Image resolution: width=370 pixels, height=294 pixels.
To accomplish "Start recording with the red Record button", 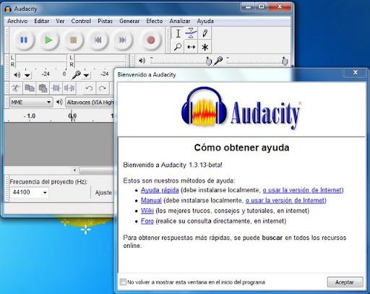I will tap(151, 40).
